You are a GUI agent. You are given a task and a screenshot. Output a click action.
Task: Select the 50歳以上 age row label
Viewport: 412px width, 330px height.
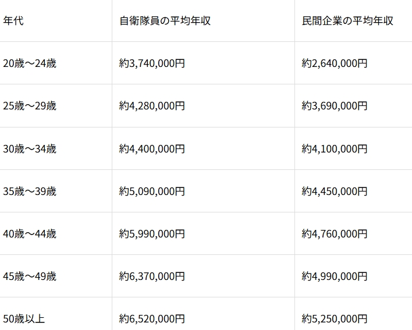pos(24,318)
